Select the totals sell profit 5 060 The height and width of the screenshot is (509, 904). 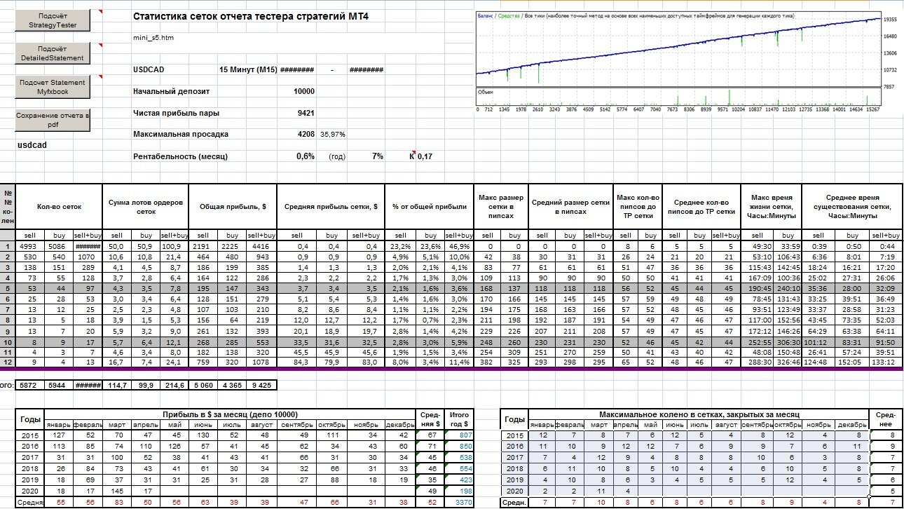tap(203, 385)
